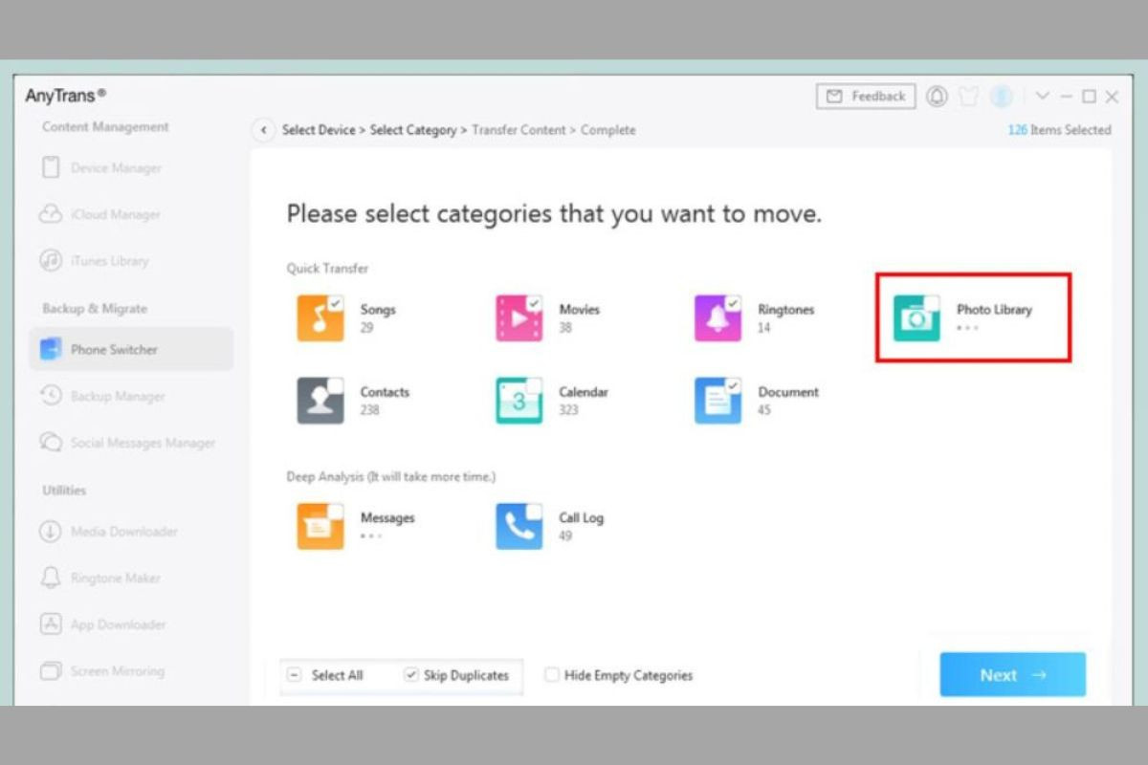Viewport: 1148px width, 765px height.
Task: Click the gray Contacts category icon
Action: [x=320, y=401]
